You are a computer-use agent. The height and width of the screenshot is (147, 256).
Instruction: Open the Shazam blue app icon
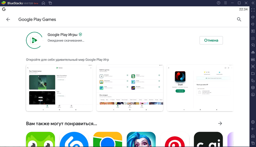tap(74, 139)
